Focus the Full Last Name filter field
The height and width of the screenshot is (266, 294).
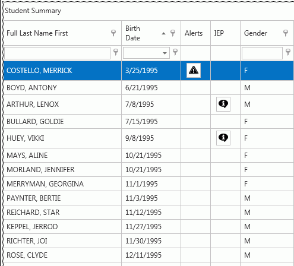[57, 53]
